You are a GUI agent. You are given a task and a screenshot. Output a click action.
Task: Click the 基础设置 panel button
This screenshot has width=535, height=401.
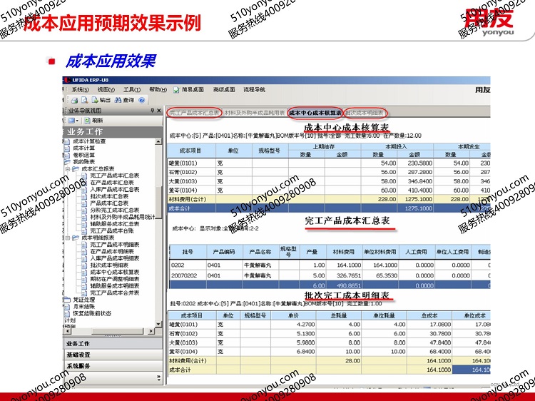(x=78, y=355)
